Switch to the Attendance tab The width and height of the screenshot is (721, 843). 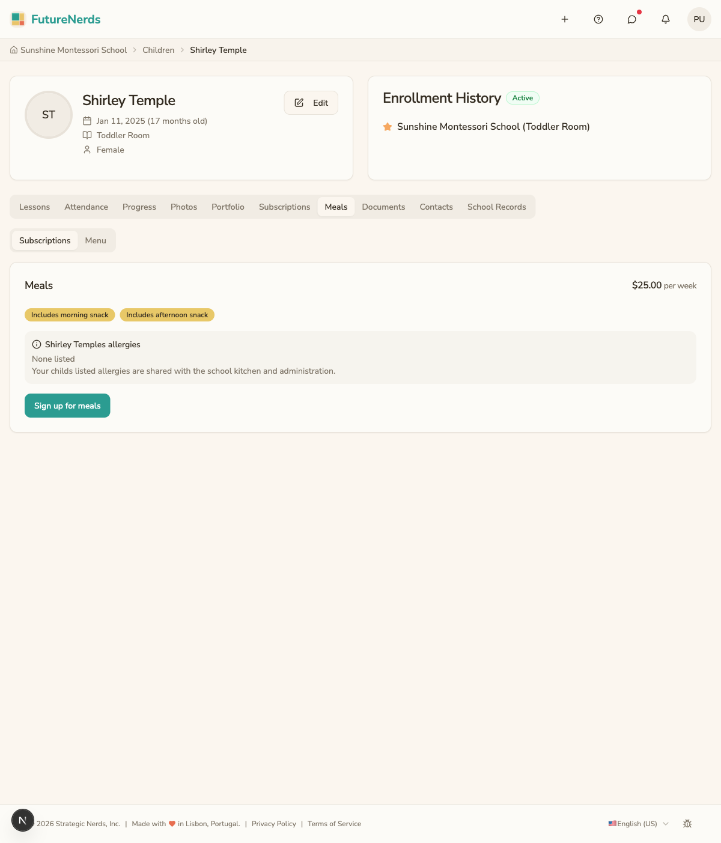[87, 207]
